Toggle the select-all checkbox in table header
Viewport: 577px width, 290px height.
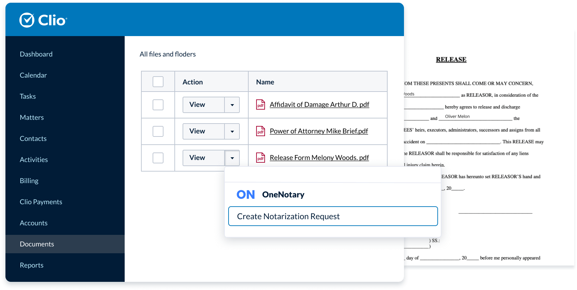click(x=158, y=82)
